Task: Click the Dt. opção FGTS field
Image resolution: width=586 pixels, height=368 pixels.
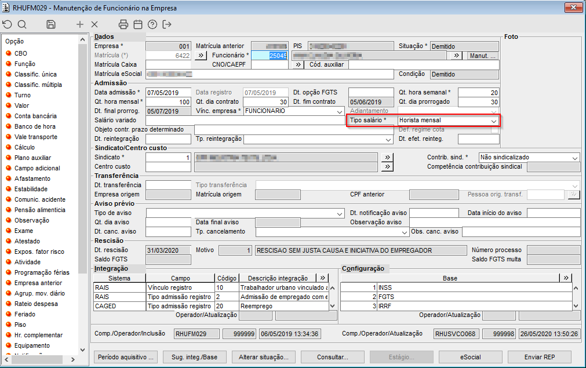Action: (x=371, y=93)
